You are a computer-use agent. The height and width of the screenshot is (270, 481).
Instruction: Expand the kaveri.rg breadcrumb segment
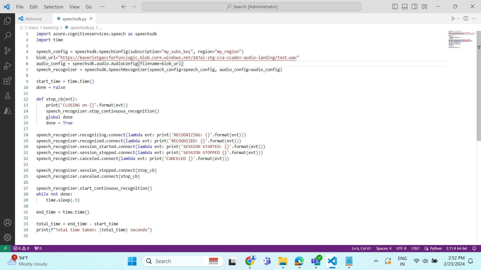51,27
